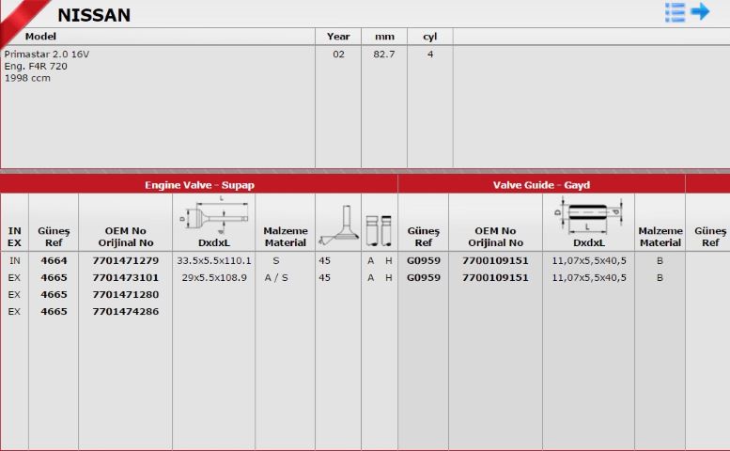This screenshot has width=730, height=451.
Task: Select the cyl column header
Action: [x=429, y=37]
